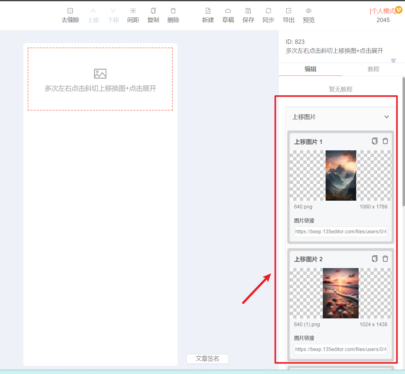The height and width of the screenshot is (374, 405).
Task: Open the 草稿 drafts cloud icon
Action: pos(228,11)
